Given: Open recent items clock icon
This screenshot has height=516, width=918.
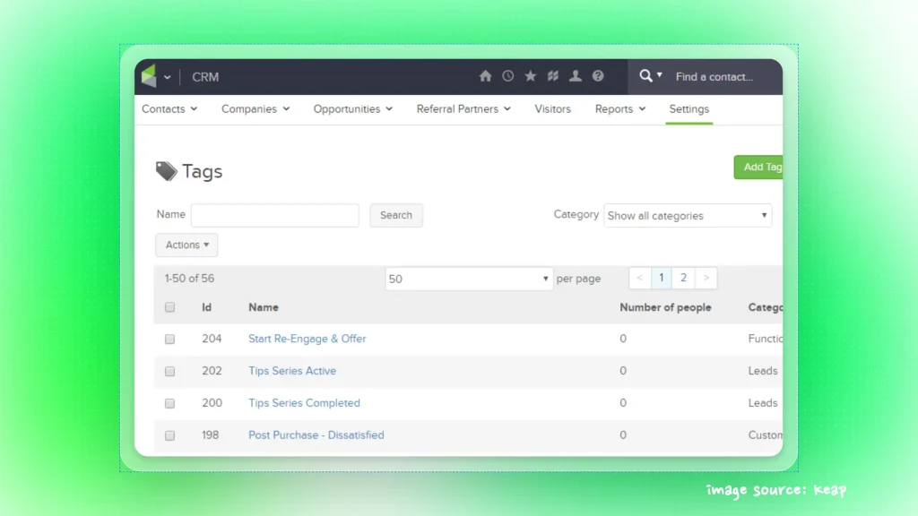Looking at the screenshot, I should point(507,76).
